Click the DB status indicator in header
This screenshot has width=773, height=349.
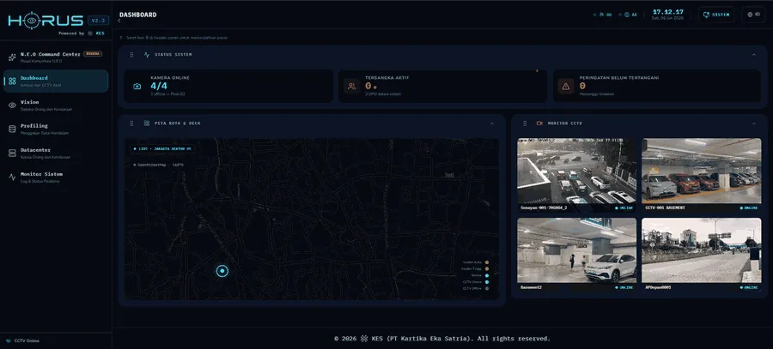tap(602, 15)
